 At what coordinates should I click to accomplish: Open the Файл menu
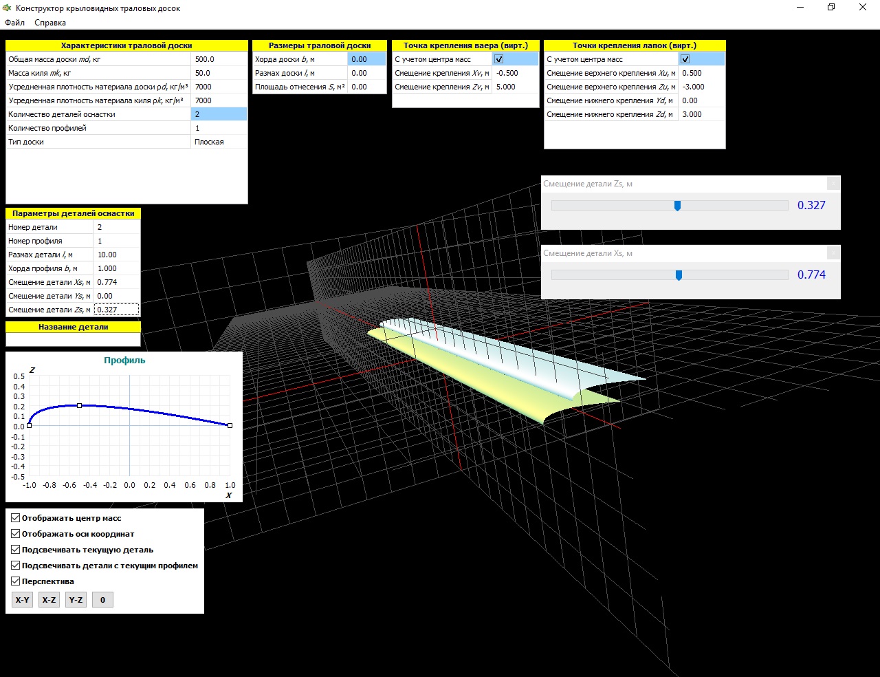(14, 23)
